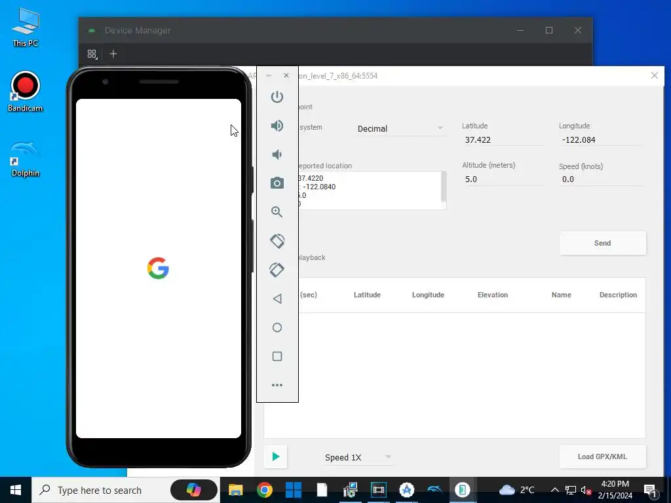Screen dimensions: 671x503
Task: Open Dolphin emulator taskbar icon
Action: pyautogui.click(x=435, y=490)
